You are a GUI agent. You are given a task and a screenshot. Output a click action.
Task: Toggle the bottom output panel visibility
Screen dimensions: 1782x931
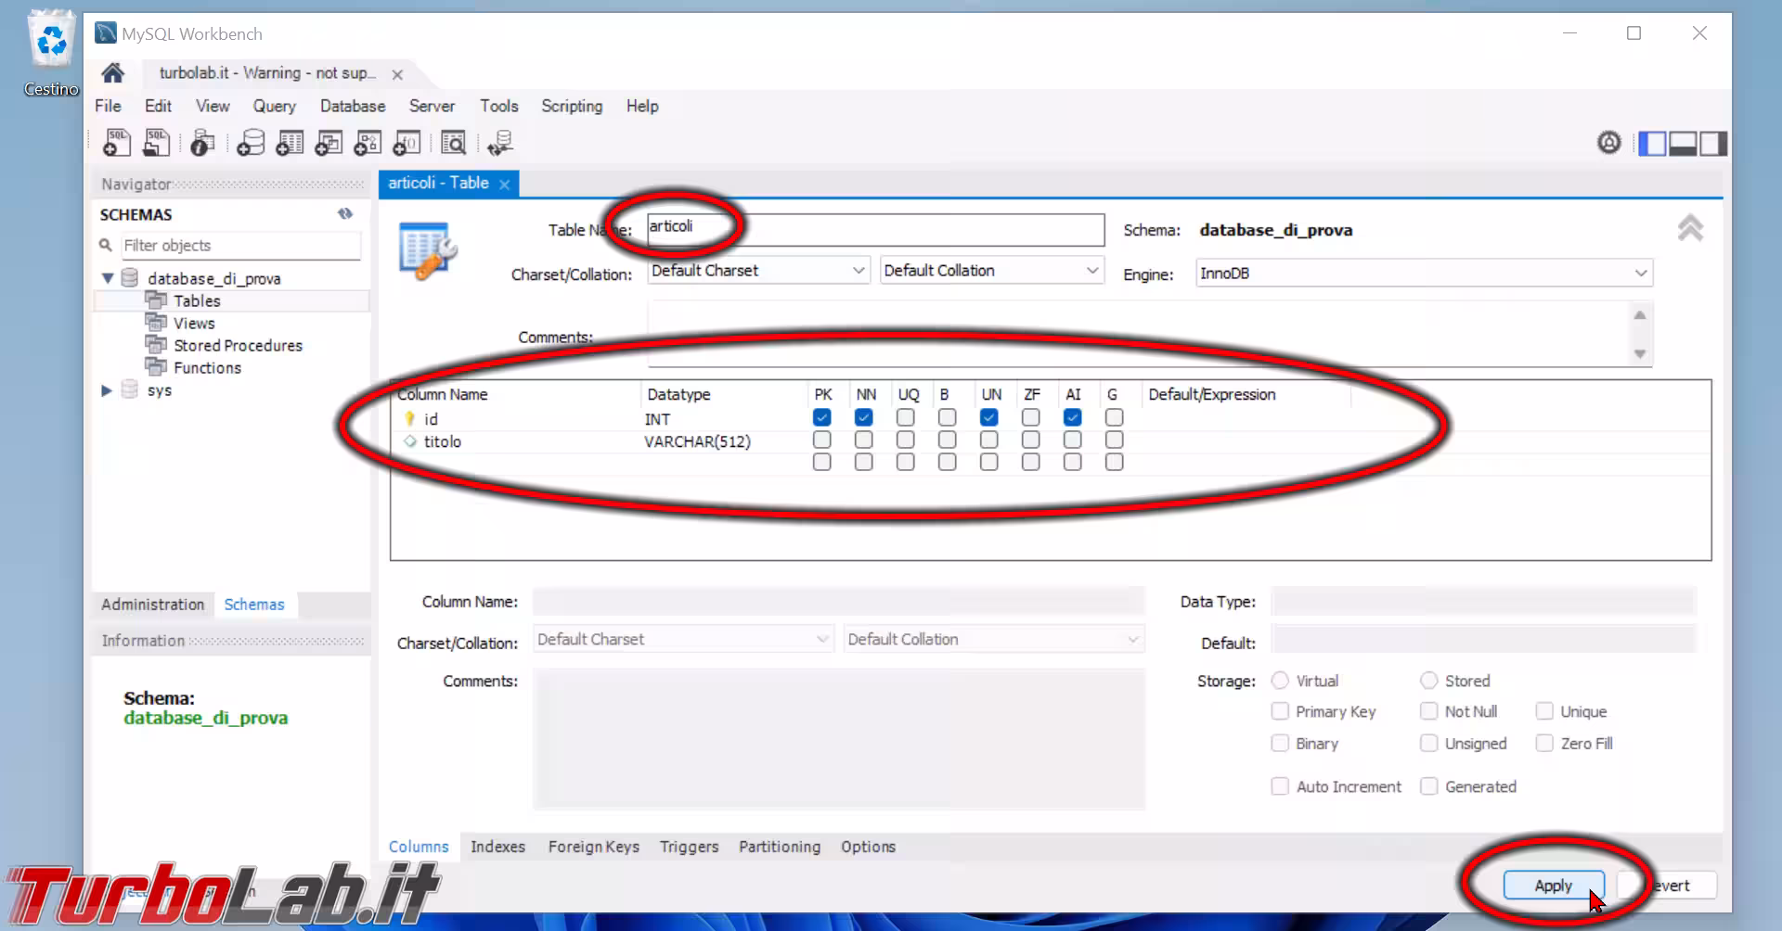1683,144
